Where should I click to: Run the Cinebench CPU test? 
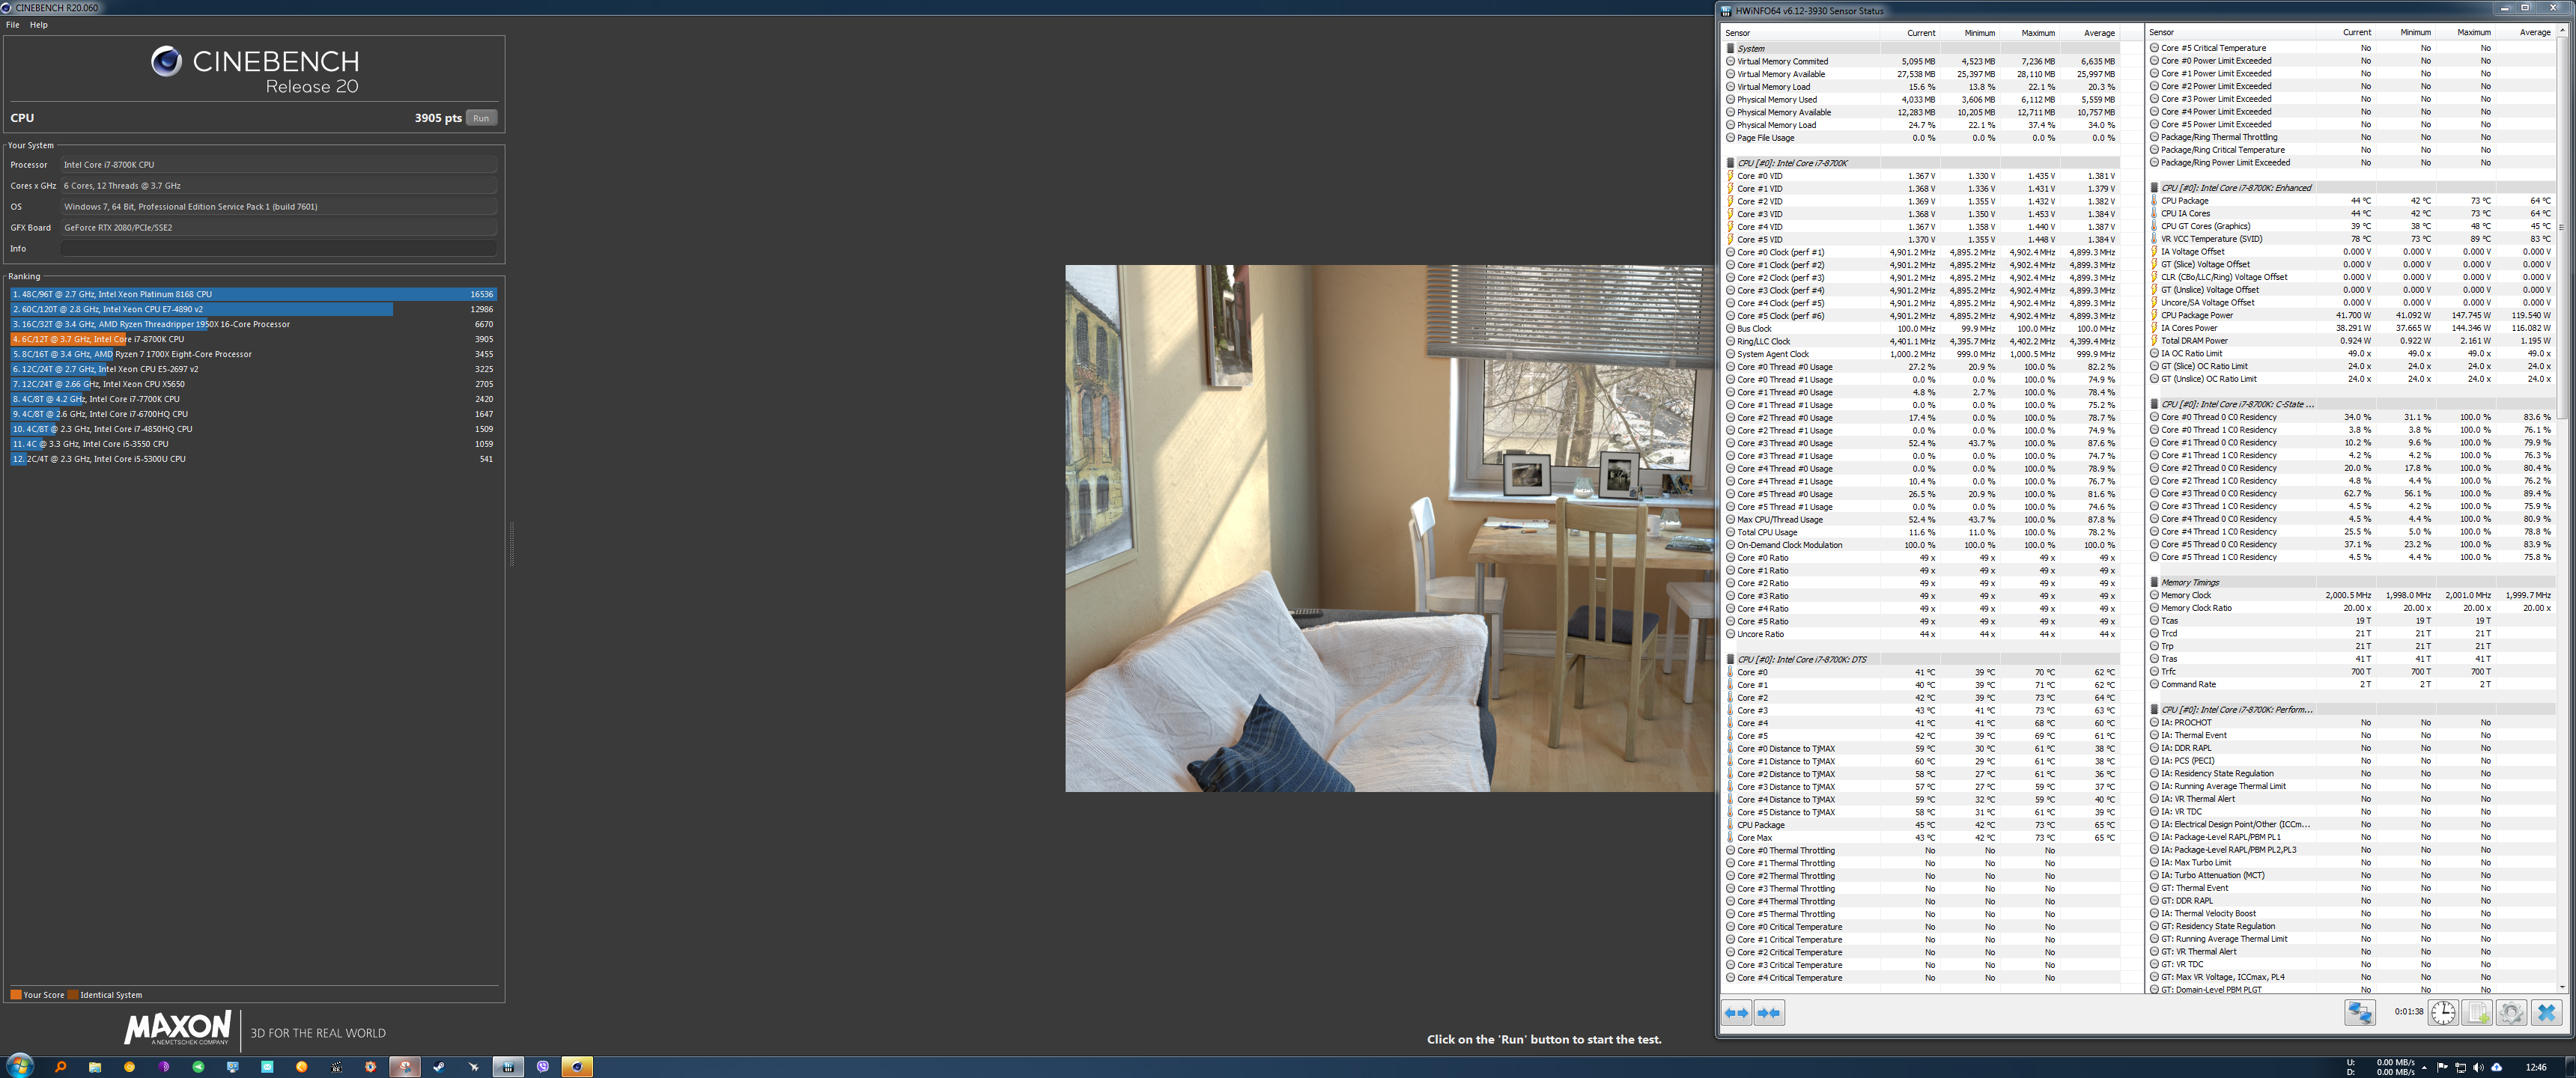pos(481,118)
